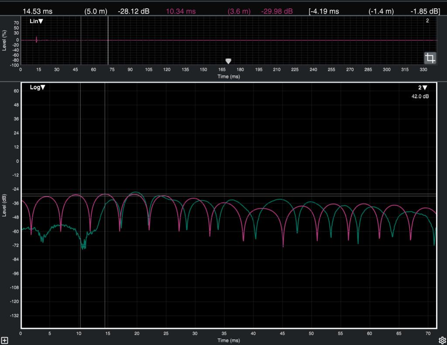
Task: Open the Lin scale dropdown
Action: click(x=37, y=21)
